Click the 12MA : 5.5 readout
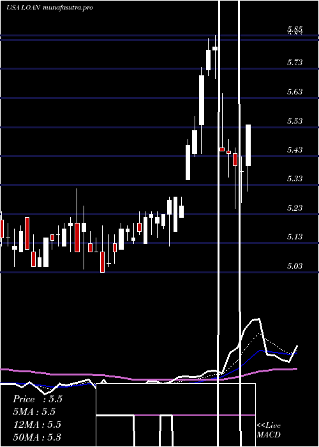 [37, 424]
